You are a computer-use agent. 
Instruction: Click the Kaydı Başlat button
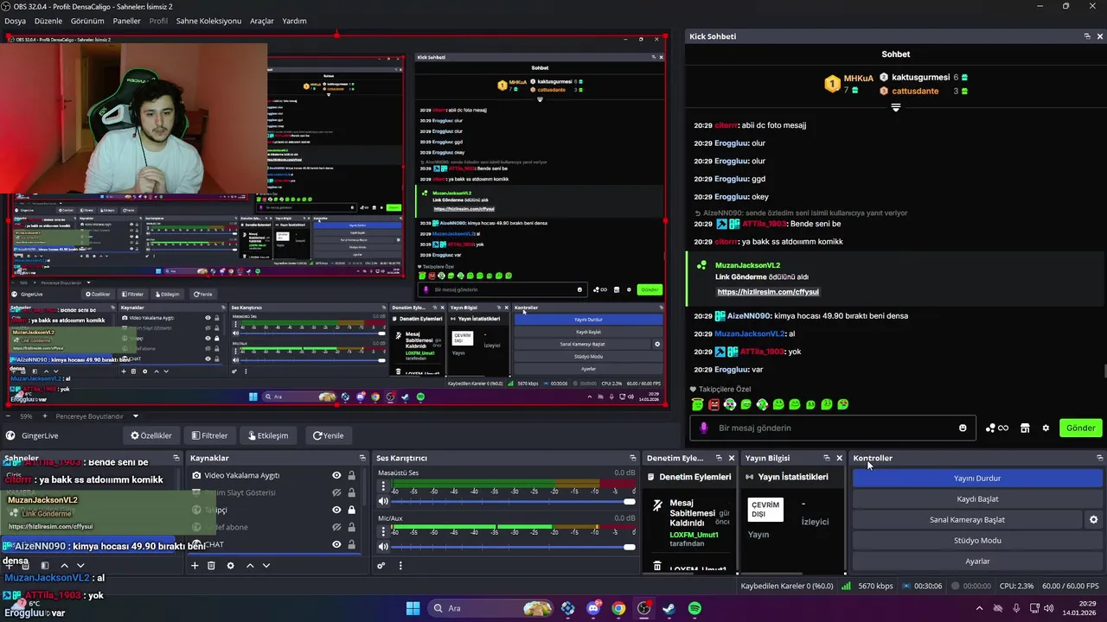coord(977,499)
